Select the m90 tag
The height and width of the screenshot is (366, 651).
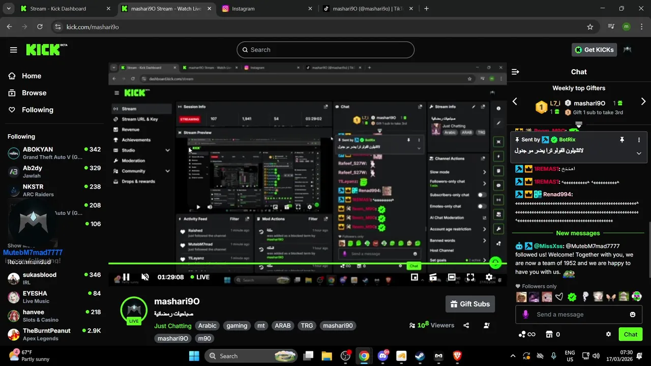click(x=204, y=339)
